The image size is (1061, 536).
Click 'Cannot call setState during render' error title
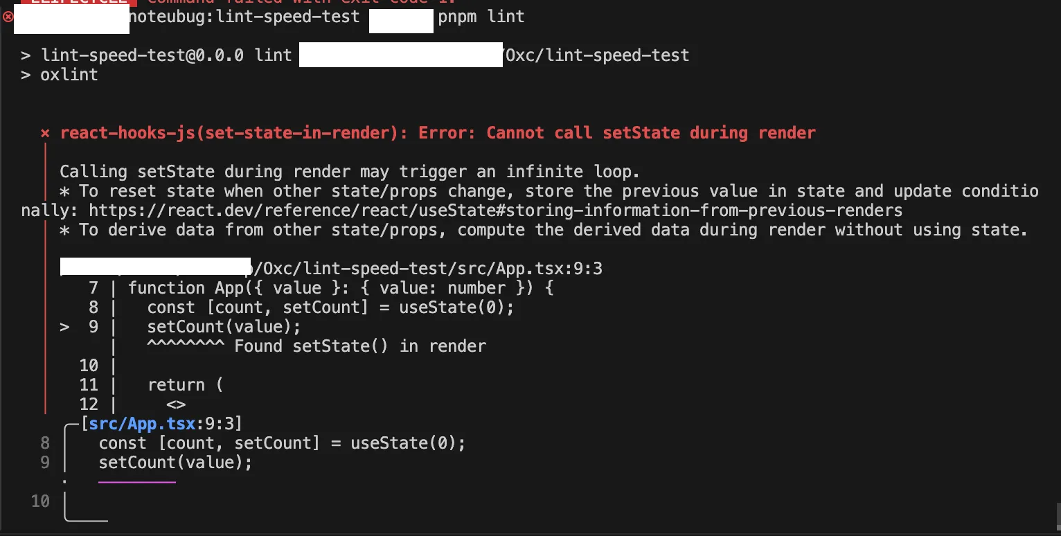coord(651,133)
